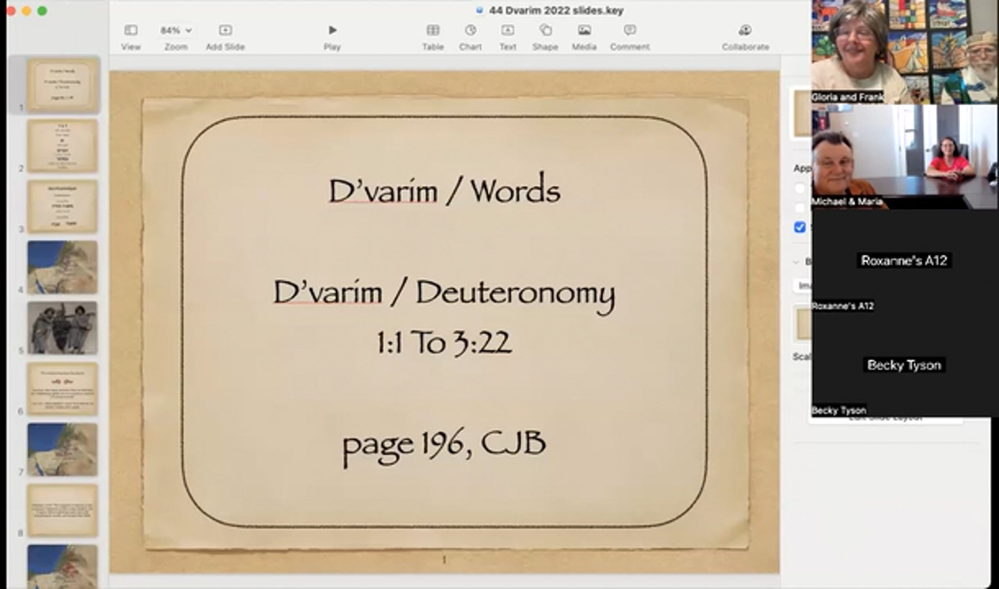The image size is (999, 589).
Task: Insert a Table from toolbar
Action: tap(433, 30)
